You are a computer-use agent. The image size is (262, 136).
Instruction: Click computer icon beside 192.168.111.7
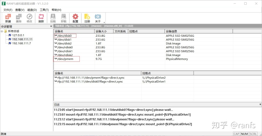point(10,43)
